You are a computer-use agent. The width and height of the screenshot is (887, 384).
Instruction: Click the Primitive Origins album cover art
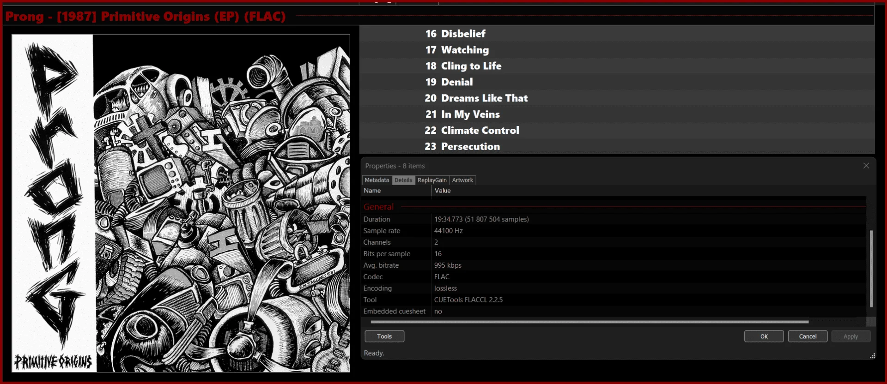(x=181, y=203)
